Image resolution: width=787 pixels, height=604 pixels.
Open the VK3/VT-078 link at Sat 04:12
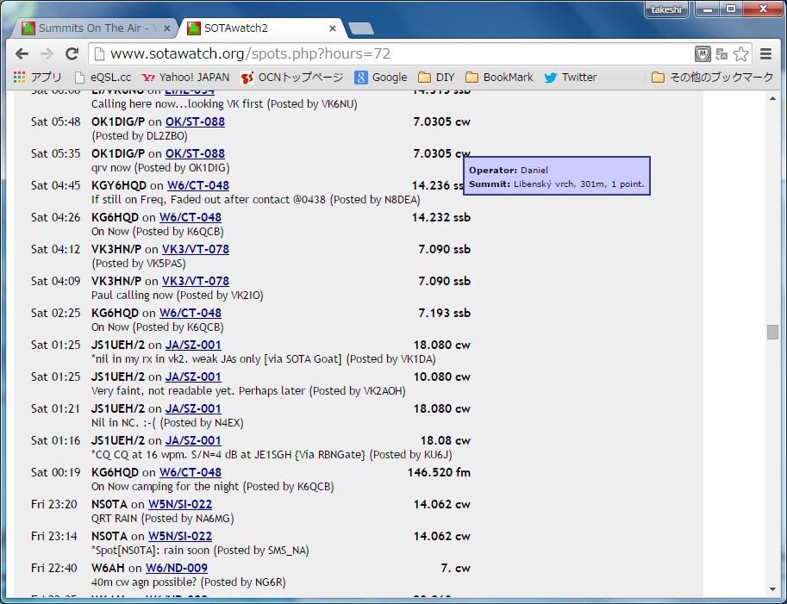[x=195, y=249]
